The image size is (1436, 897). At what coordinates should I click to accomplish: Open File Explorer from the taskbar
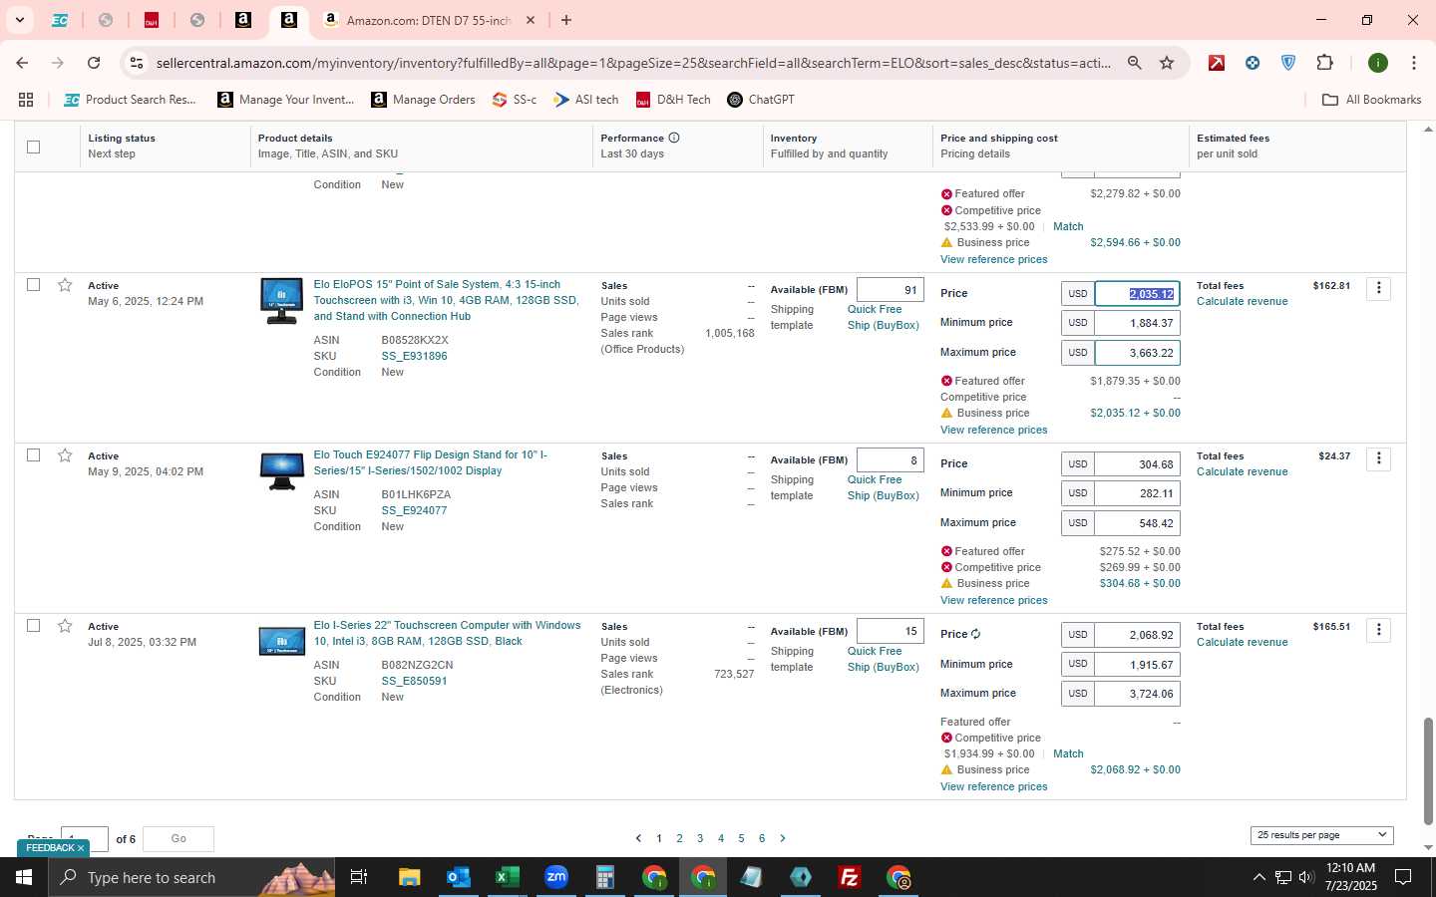[x=409, y=877]
